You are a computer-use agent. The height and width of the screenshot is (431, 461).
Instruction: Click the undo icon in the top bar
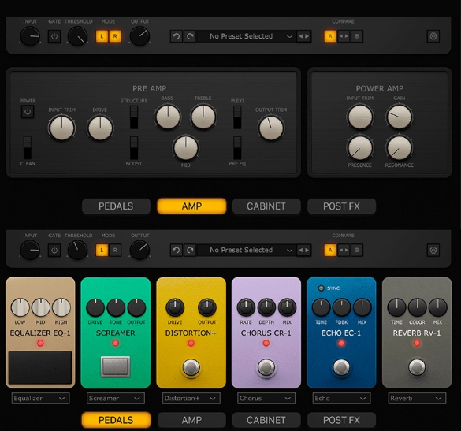(x=177, y=36)
